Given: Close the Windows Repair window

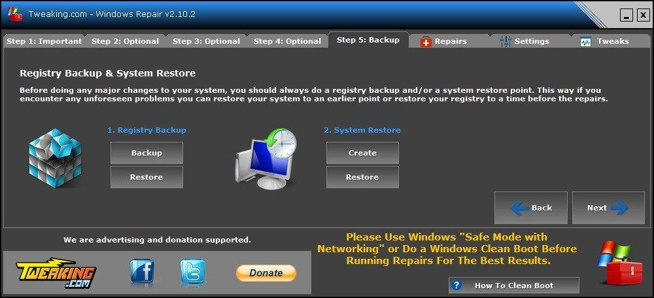Looking at the screenshot, I should [x=643, y=16].
